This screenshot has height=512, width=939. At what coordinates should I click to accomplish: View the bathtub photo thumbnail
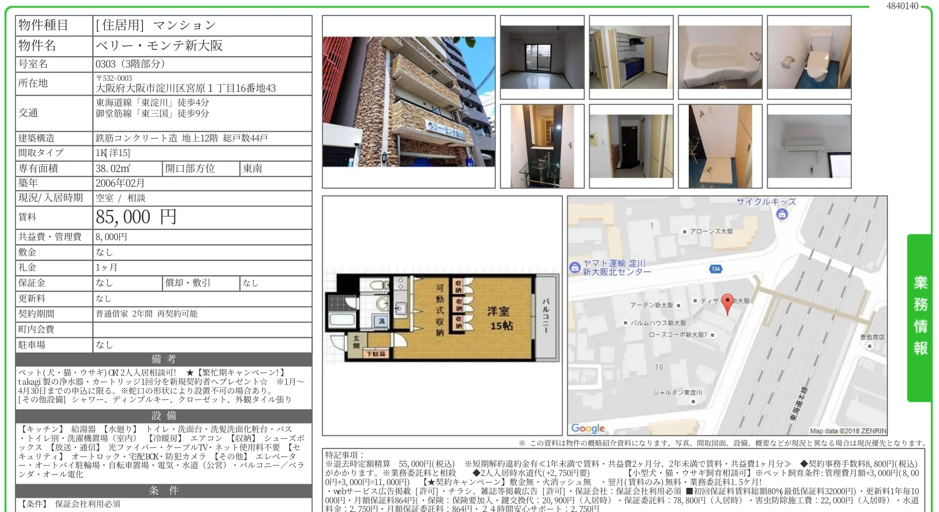(x=720, y=56)
